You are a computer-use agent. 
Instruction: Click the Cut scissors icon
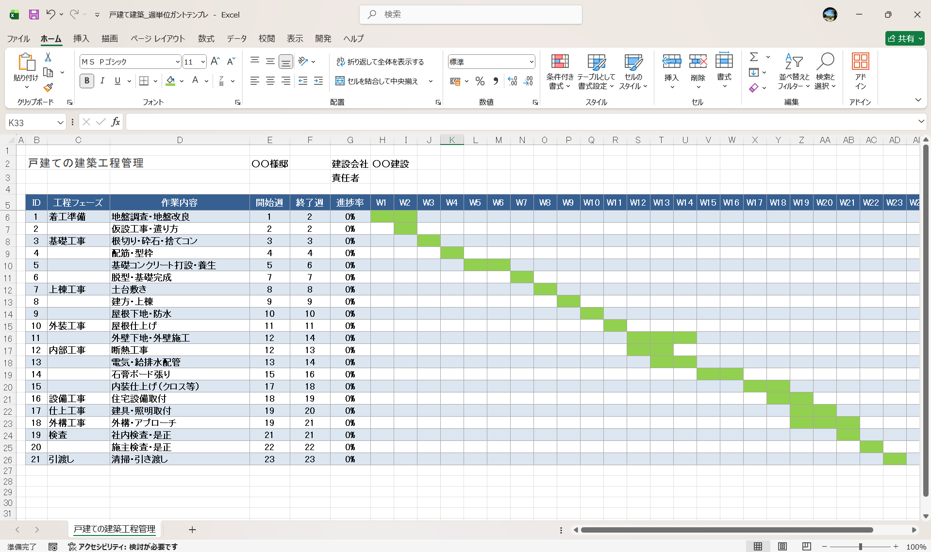click(48, 57)
